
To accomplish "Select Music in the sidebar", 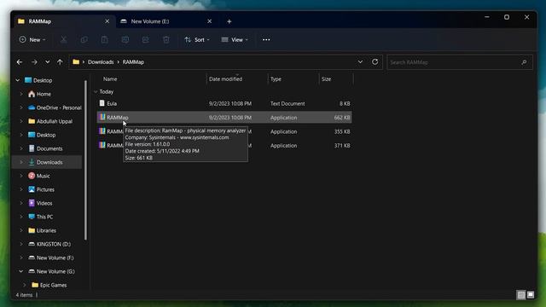I will pos(44,176).
